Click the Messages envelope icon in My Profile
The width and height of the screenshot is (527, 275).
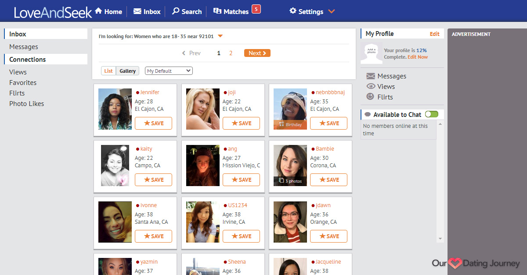point(371,76)
